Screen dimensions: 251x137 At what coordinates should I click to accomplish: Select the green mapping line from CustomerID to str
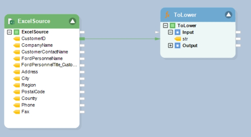(x=120, y=39)
